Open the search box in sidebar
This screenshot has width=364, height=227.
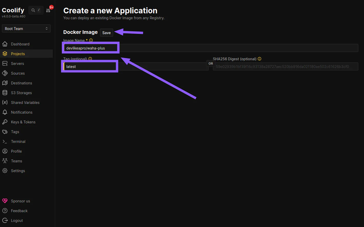[x=36, y=10]
